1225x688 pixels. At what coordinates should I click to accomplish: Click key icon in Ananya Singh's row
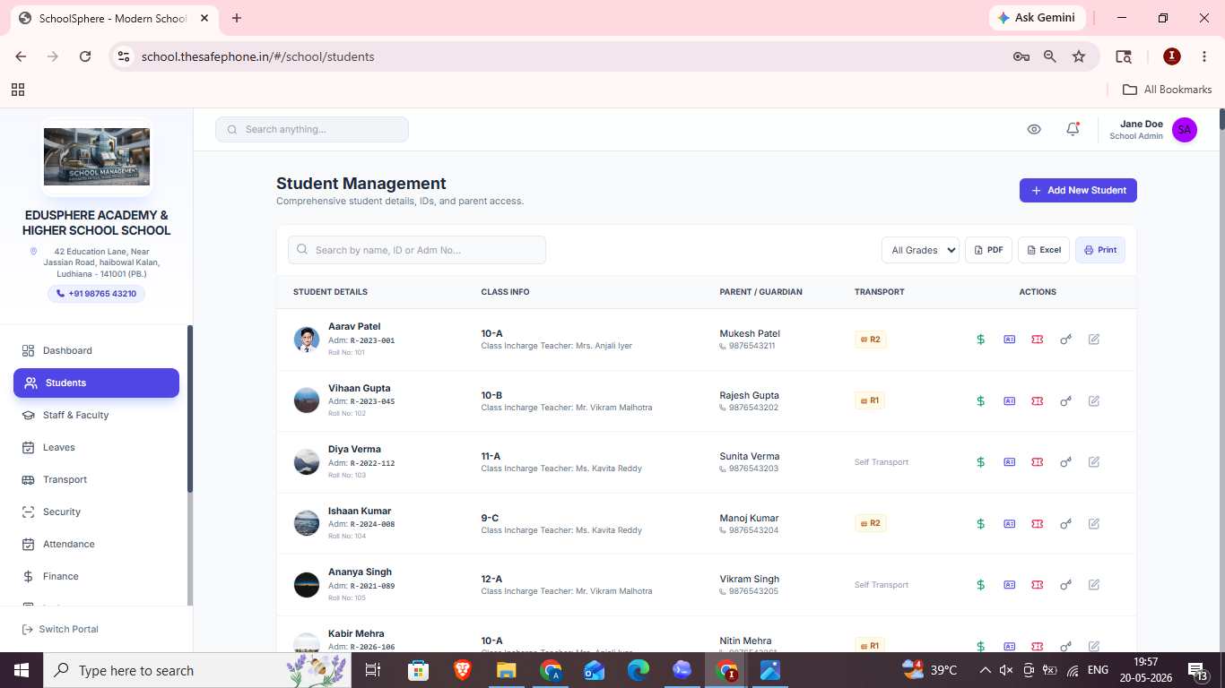pyautogui.click(x=1065, y=585)
